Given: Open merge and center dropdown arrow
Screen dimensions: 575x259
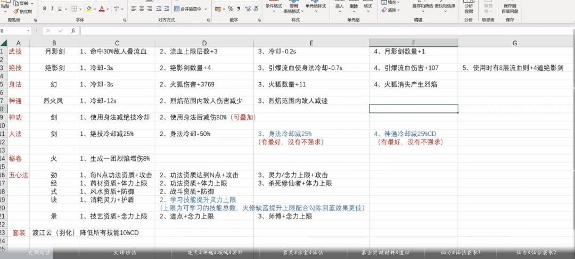Looking at the screenshot, I should [206, 9].
